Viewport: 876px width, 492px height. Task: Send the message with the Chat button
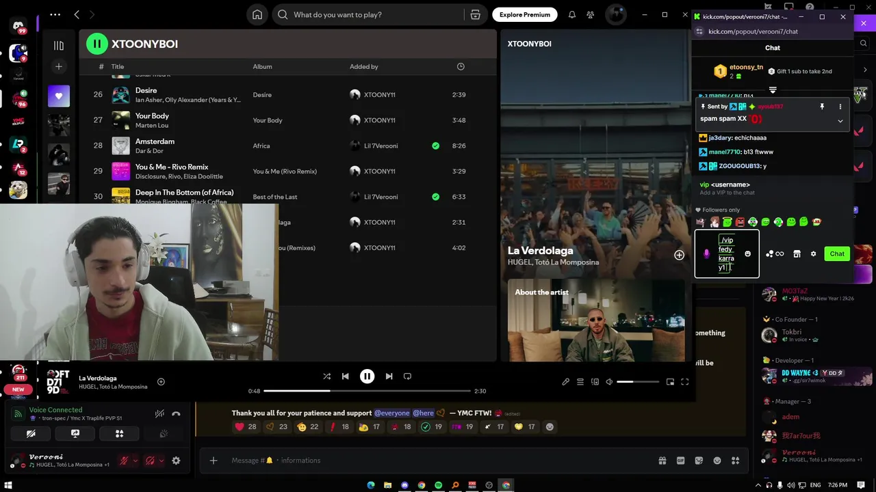[x=837, y=254]
